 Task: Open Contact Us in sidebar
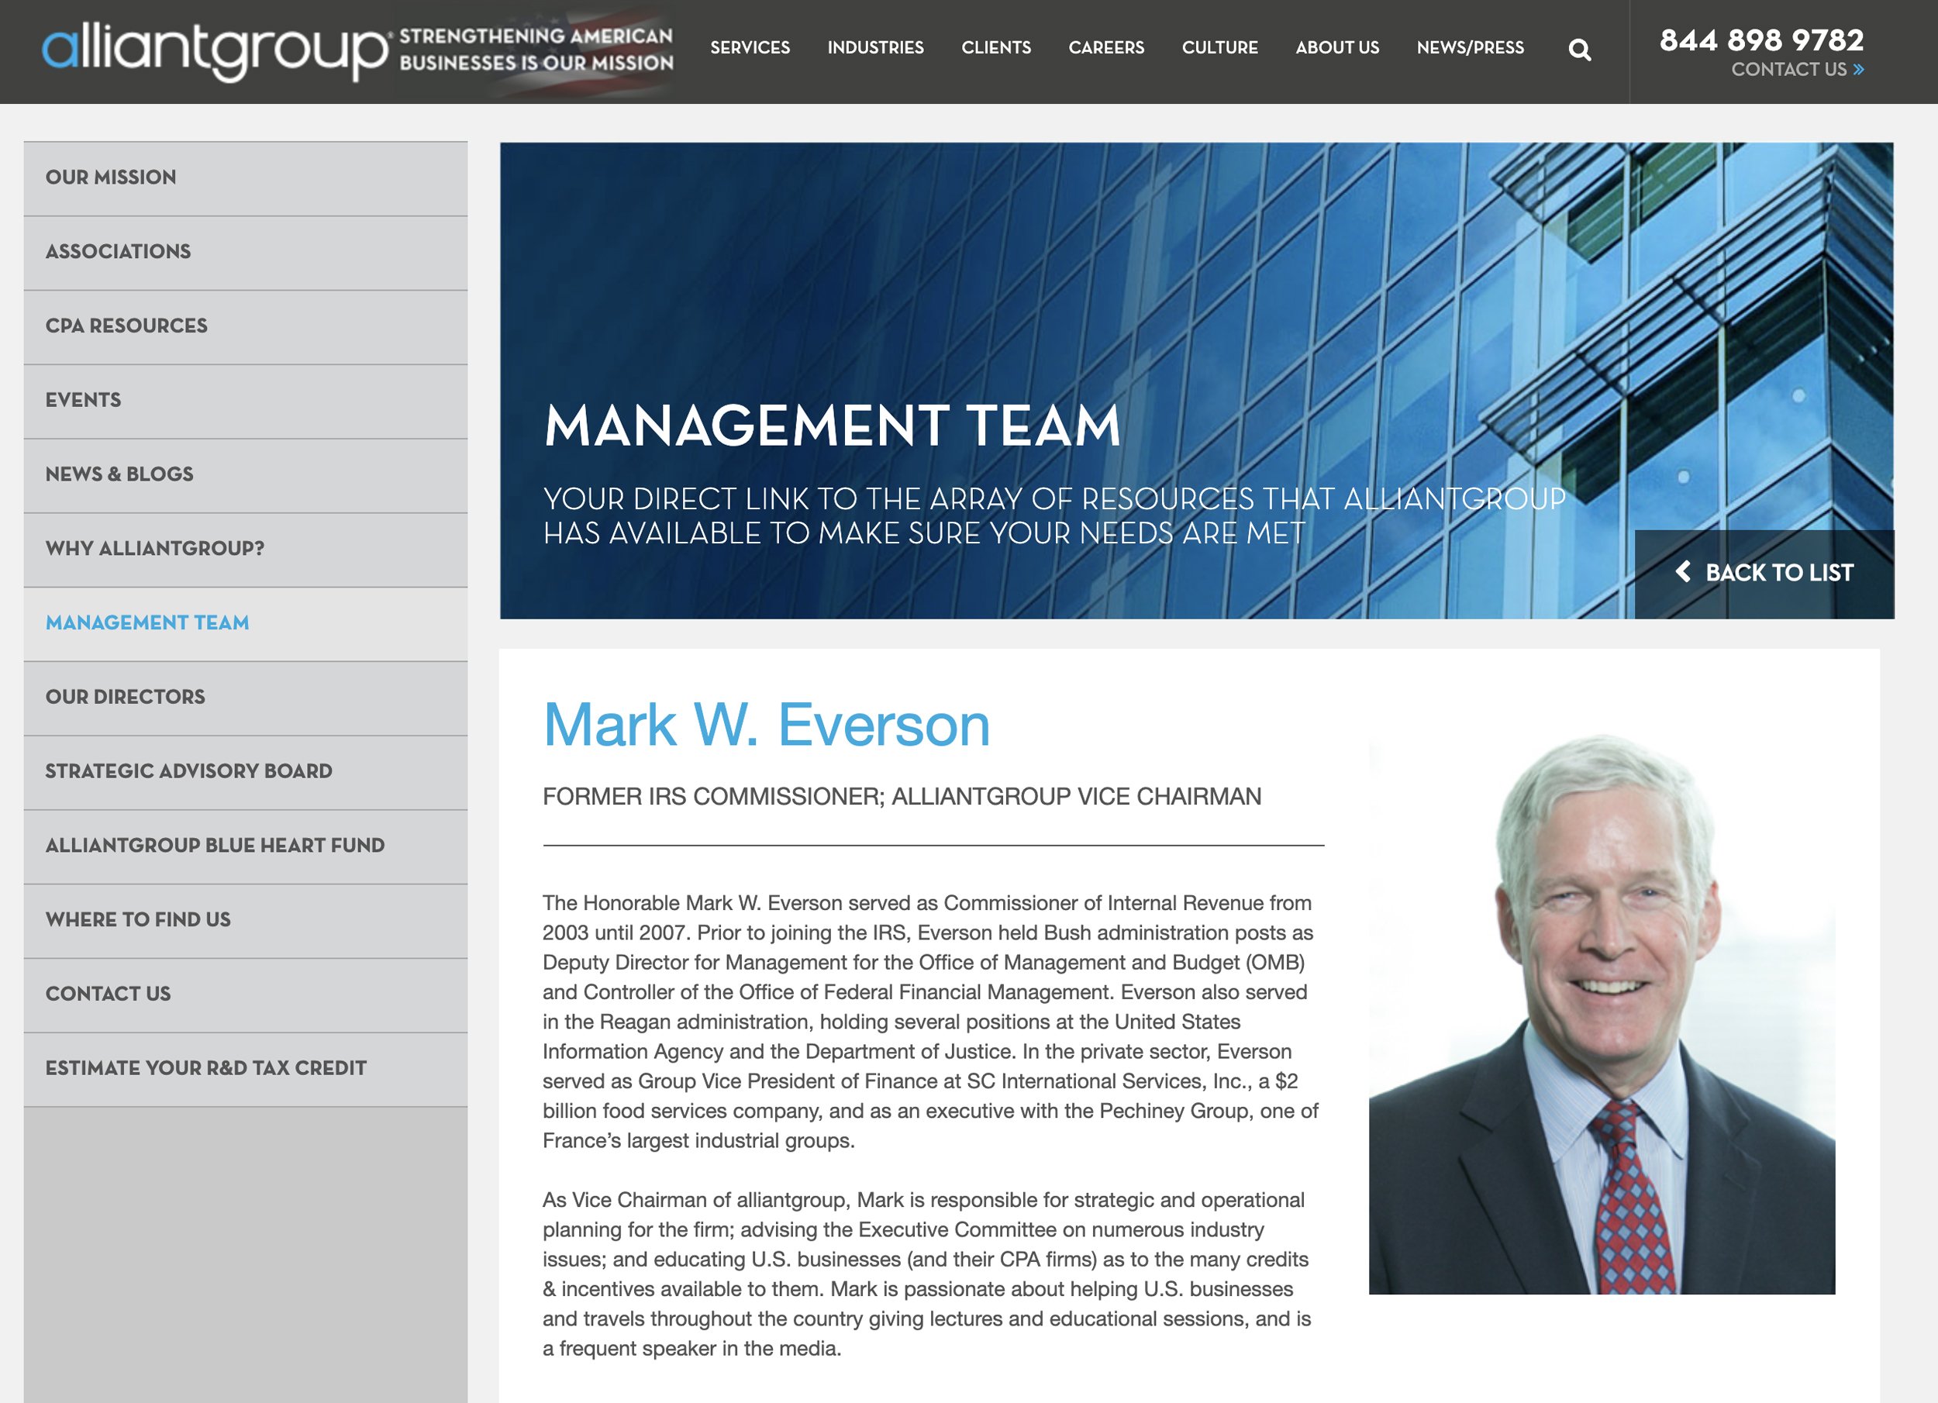click(x=245, y=995)
